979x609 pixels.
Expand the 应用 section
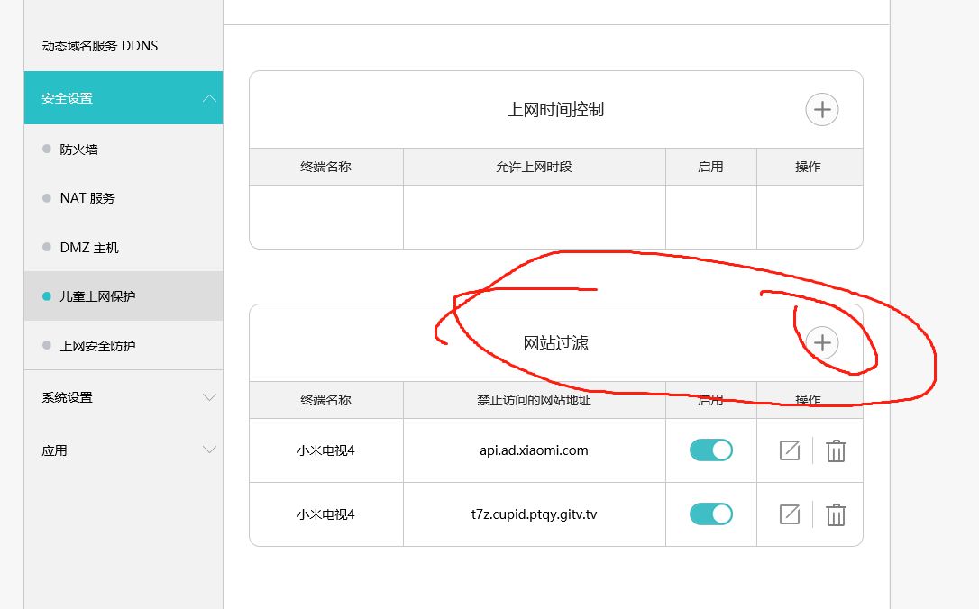point(123,450)
